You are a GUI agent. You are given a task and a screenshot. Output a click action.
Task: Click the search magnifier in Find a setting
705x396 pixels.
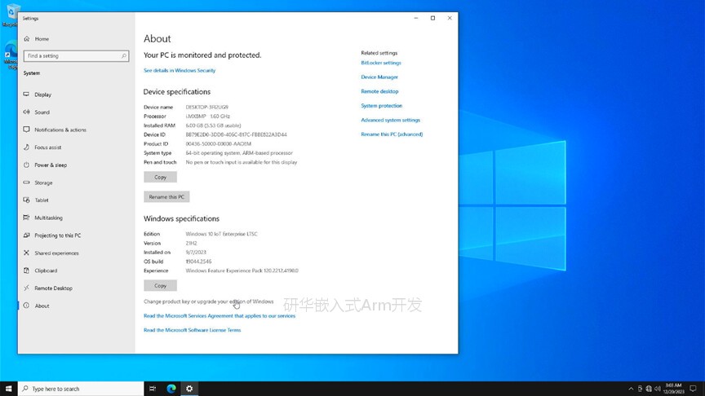tap(124, 56)
